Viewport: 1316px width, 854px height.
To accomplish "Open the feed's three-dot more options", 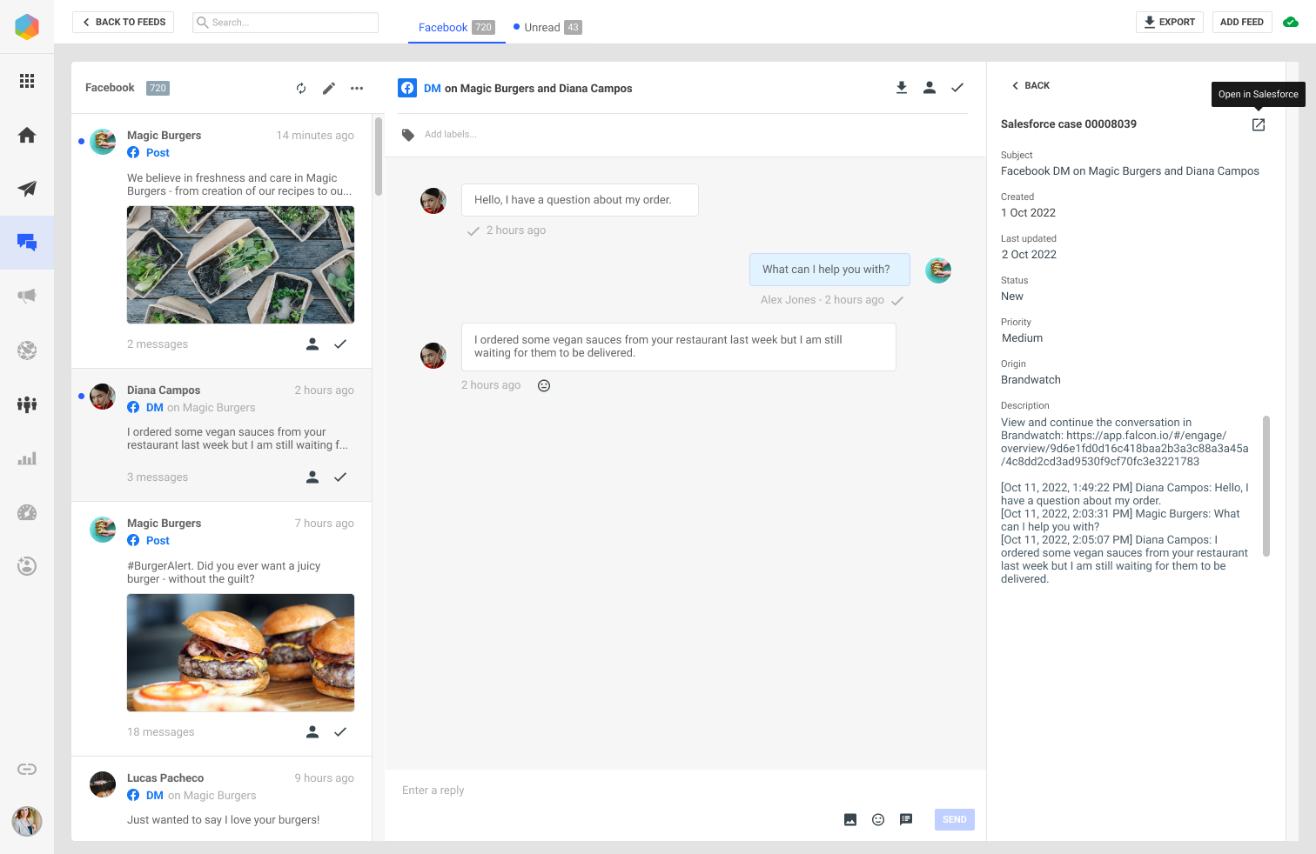I will tap(357, 88).
